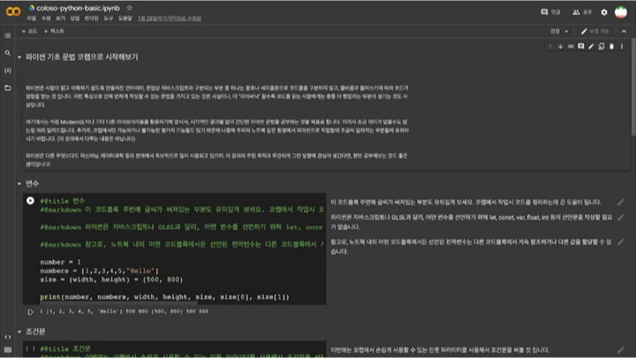The height and width of the screenshot is (358, 636).
Task: Edit the second markdown paragraph in 변수 form
Action: [x=621, y=218]
